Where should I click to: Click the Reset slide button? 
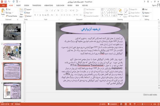27,13
